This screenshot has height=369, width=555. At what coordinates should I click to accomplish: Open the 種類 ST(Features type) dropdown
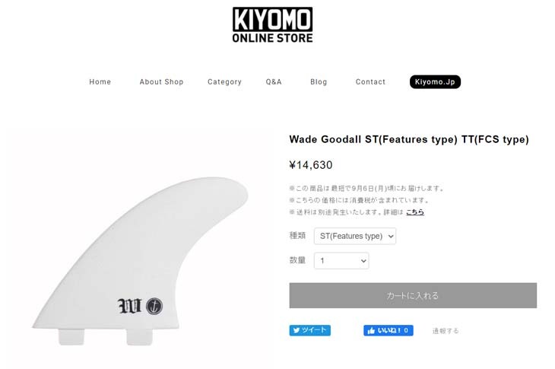[x=355, y=236]
